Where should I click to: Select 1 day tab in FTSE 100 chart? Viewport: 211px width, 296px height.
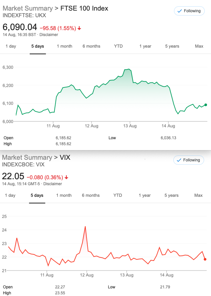click(x=11, y=46)
